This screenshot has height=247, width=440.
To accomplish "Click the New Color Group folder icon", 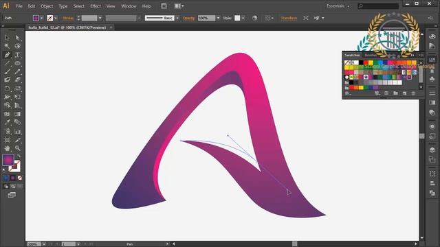I will click(x=395, y=93).
